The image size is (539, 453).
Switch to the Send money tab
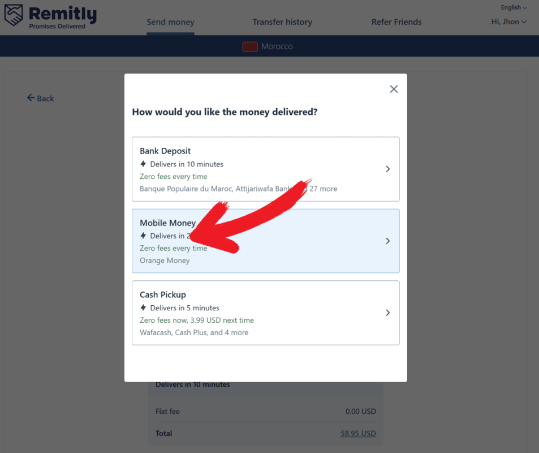tap(170, 22)
